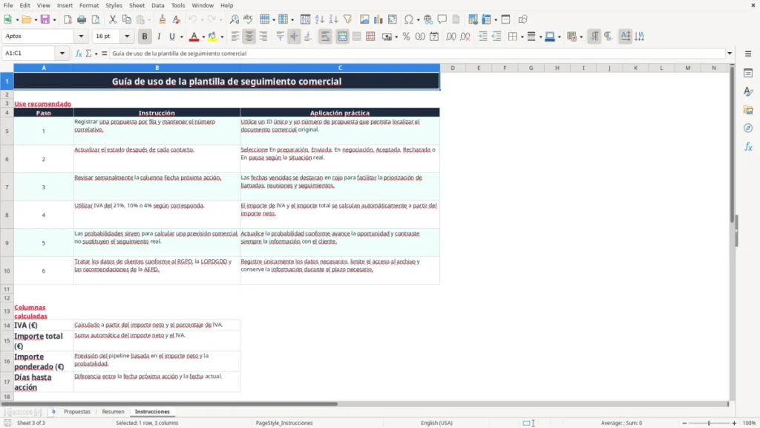Click the Function Wizard icon in formula bar
This screenshot has height=428, width=760.
(78, 53)
